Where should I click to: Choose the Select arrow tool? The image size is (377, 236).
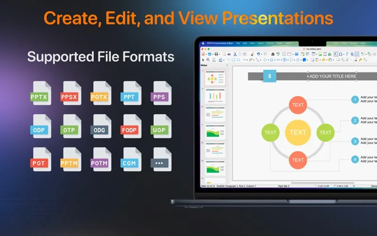click(203, 60)
